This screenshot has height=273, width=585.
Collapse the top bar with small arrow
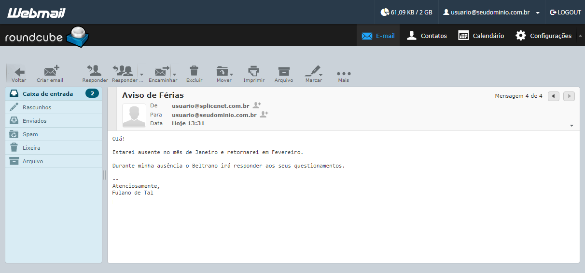[580, 36]
